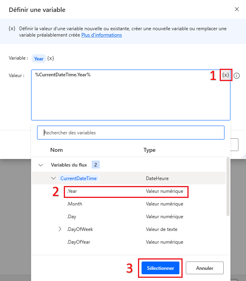Click the Type column header
Screen dimensions: 246x281
[150, 150]
